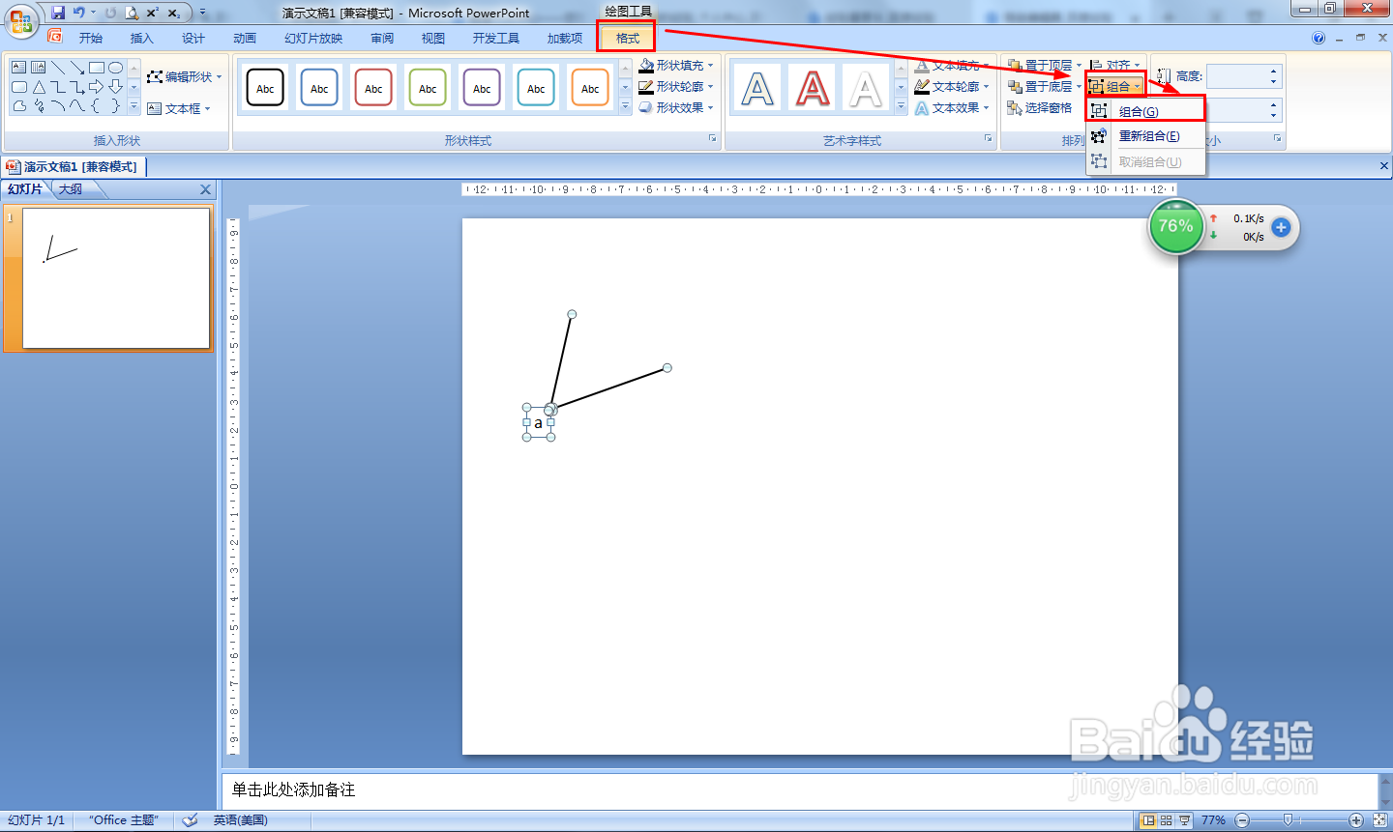Open the 文本框 dropdown
1393x832 pixels.
pos(179,108)
